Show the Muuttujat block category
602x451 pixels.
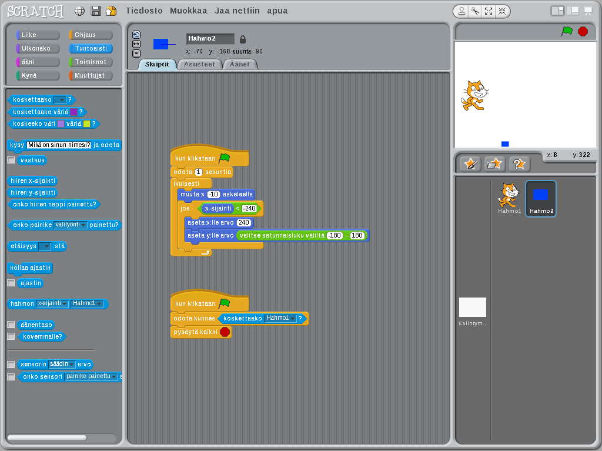91,75
